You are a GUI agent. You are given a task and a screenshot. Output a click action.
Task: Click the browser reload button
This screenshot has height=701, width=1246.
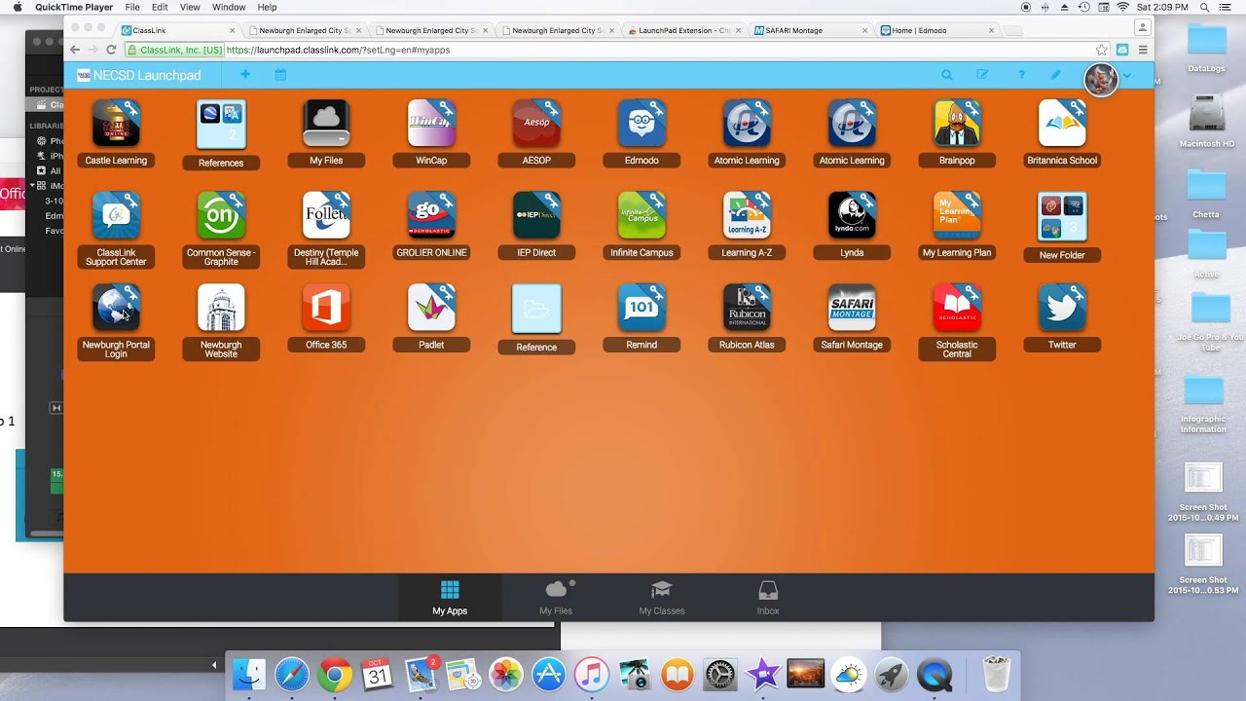coord(111,50)
